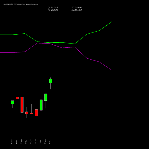Click the topmost green candle above 21

(51, 81)
